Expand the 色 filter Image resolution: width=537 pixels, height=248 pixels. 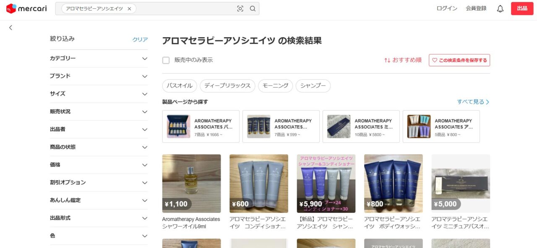pos(99,236)
